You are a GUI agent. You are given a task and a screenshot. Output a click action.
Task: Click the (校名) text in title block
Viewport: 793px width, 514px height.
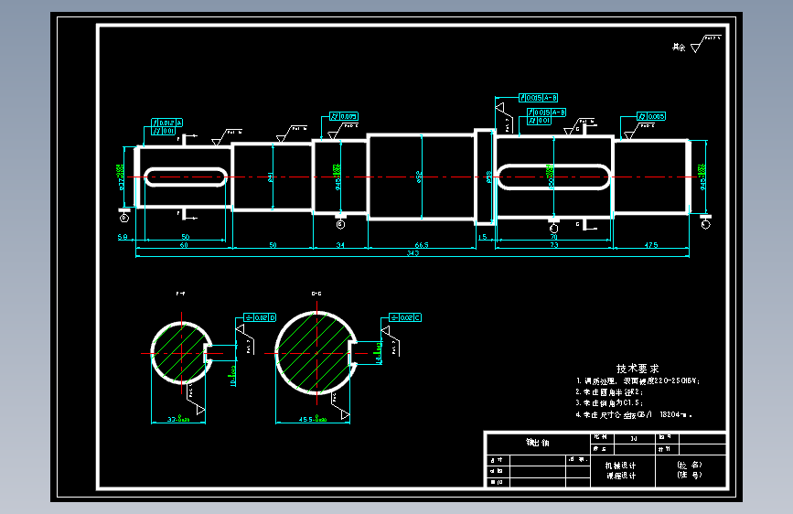(690, 465)
